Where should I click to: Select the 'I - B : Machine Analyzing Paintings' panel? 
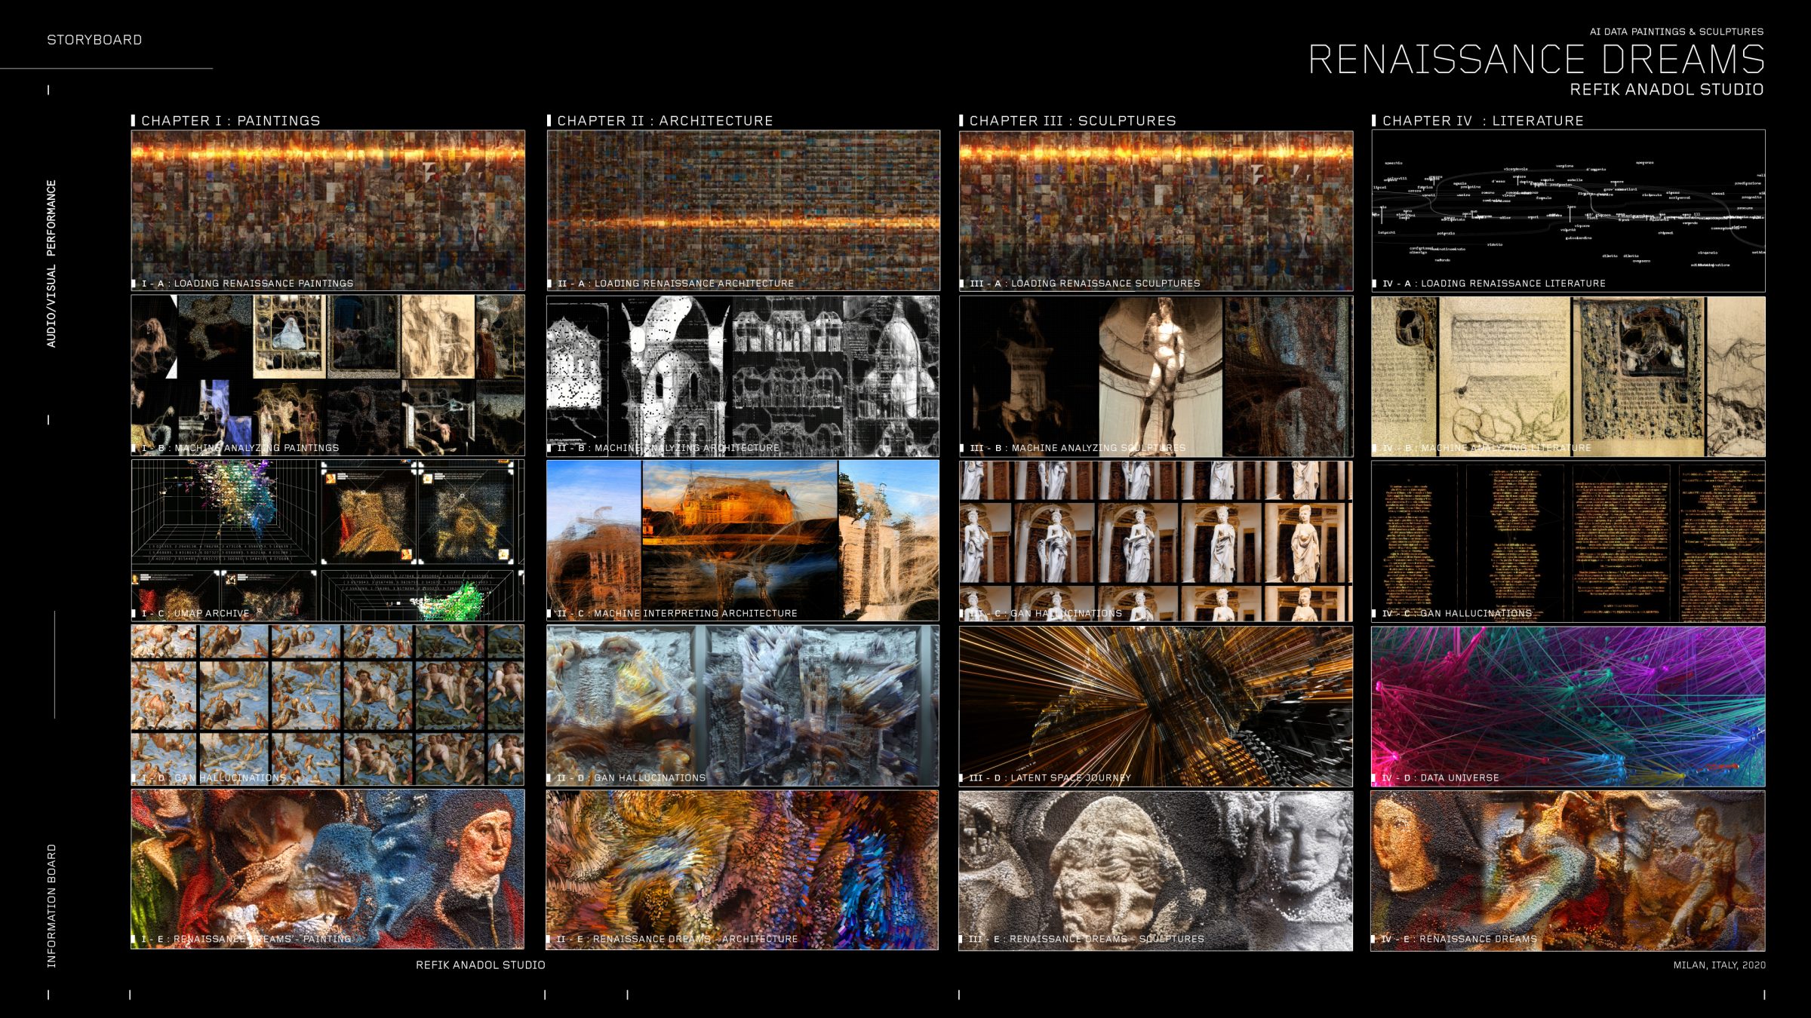coord(328,376)
